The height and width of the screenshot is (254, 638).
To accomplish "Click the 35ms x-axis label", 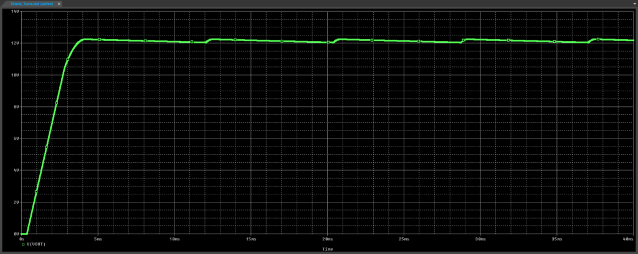I will 556,239.
